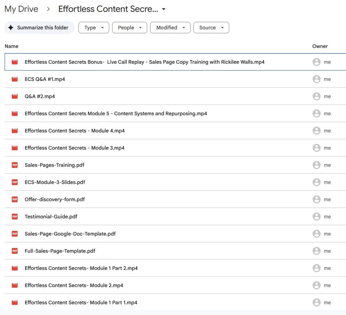Click video icon for Module 2.mp4

coord(15,285)
